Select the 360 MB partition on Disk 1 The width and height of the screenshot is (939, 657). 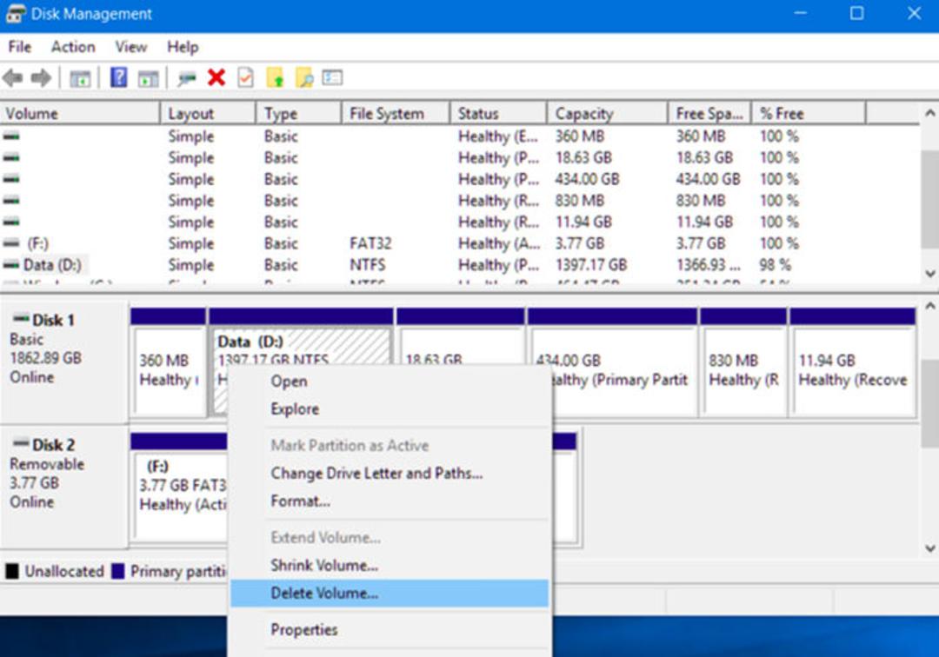pos(169,362)
